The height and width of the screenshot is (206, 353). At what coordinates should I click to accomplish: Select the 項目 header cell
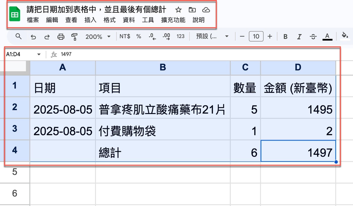pyautogui.click(x=163, y=86)
